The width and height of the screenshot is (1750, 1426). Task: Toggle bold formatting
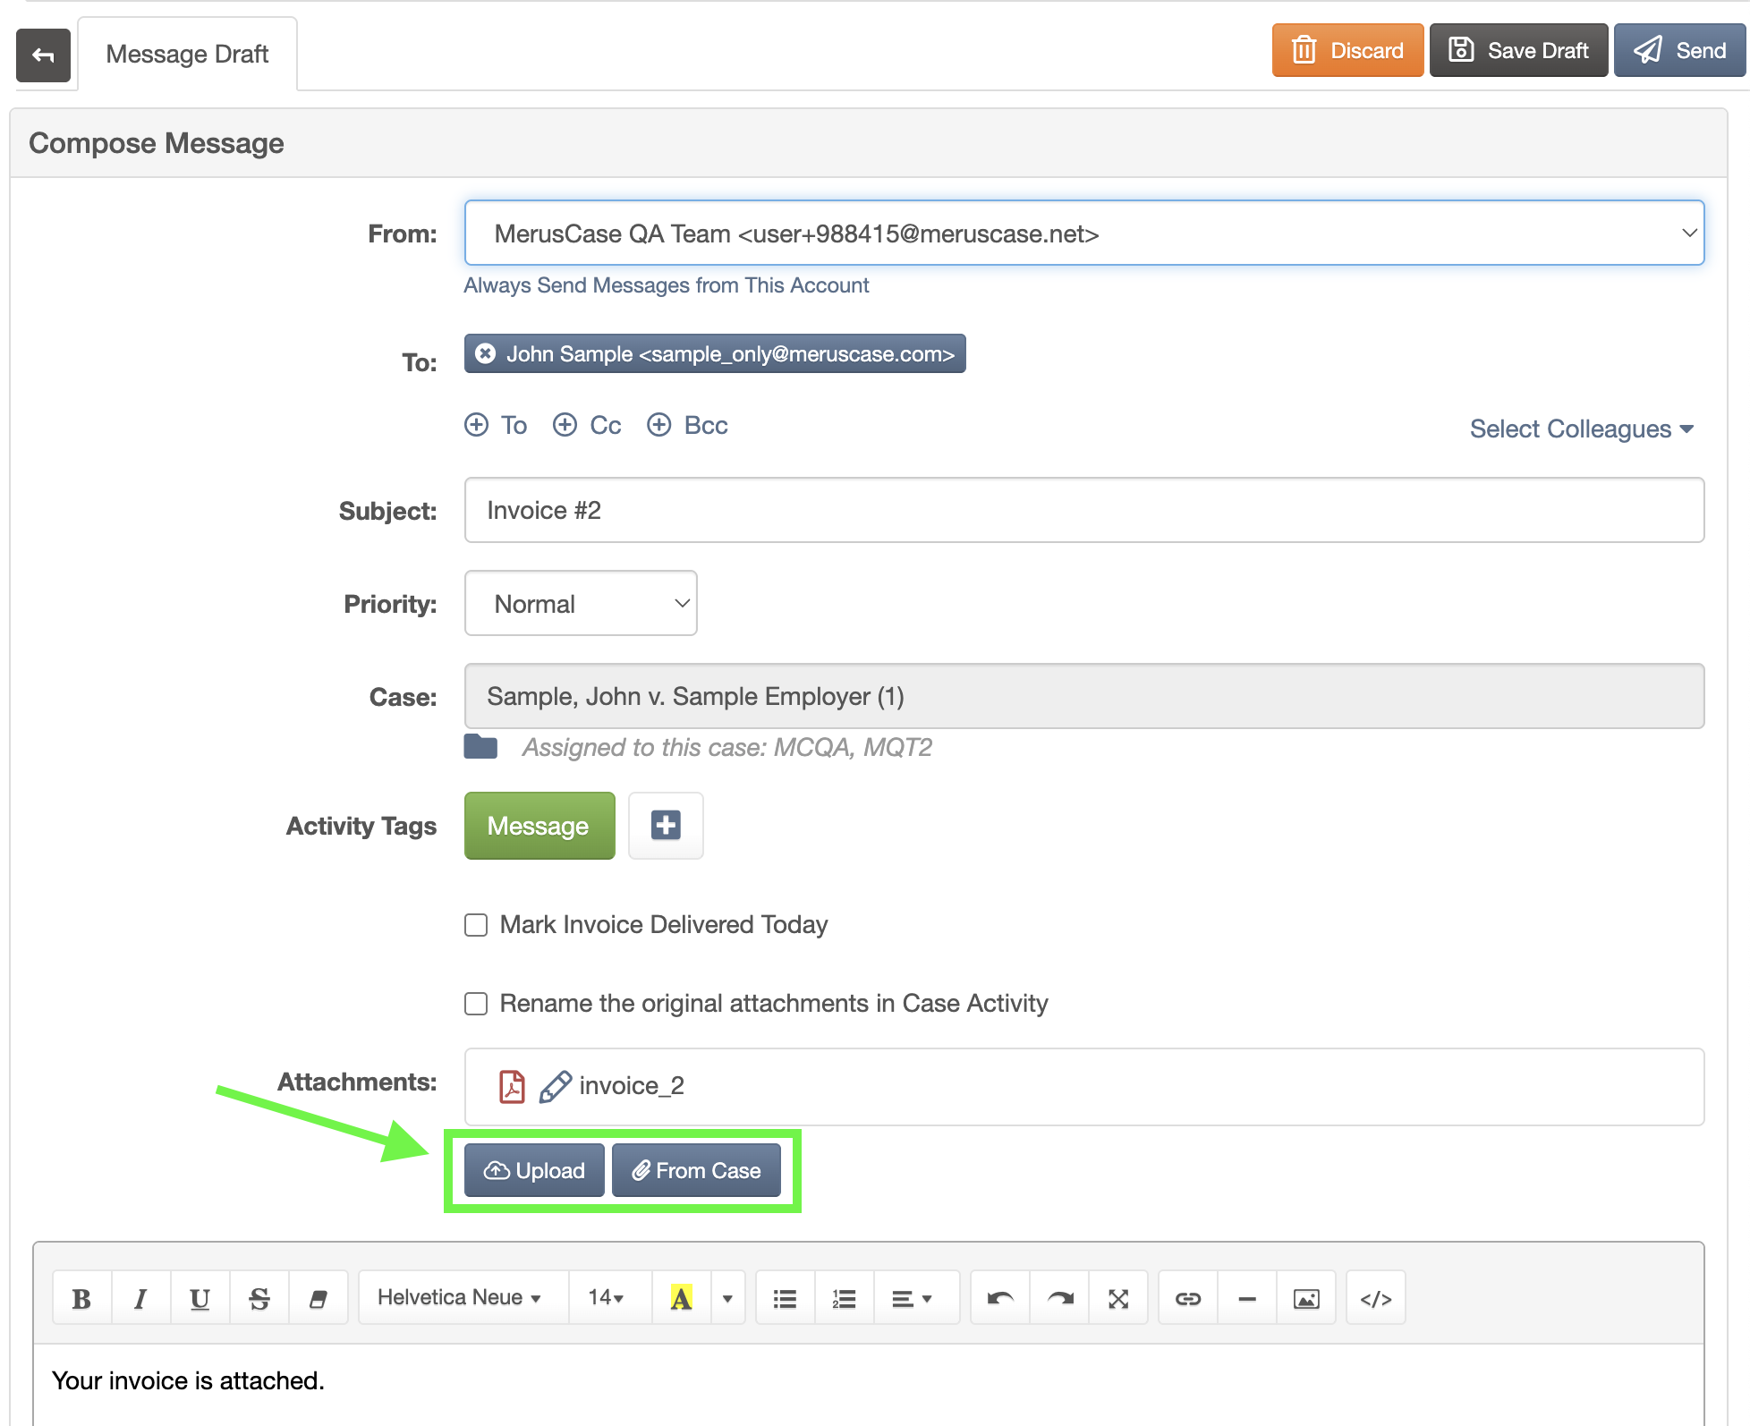(x=81, y=1298)
